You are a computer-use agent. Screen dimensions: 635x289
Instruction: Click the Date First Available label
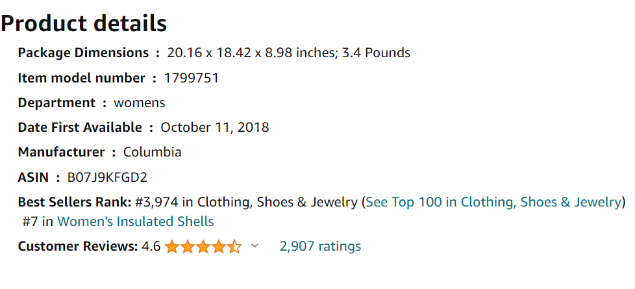tap(80, 128)
